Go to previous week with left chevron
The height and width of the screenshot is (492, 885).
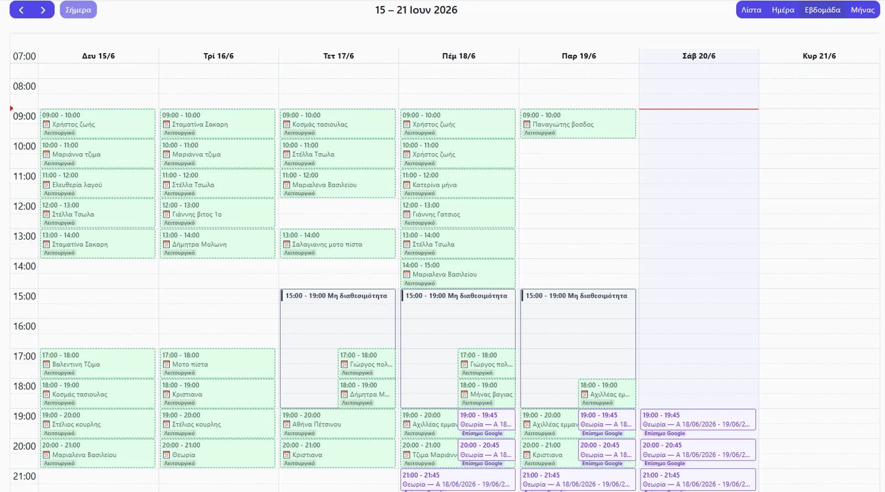pos(21,10)
